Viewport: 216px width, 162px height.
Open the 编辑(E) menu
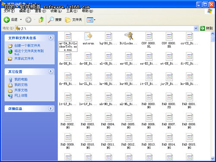click(x=25, y=11)
